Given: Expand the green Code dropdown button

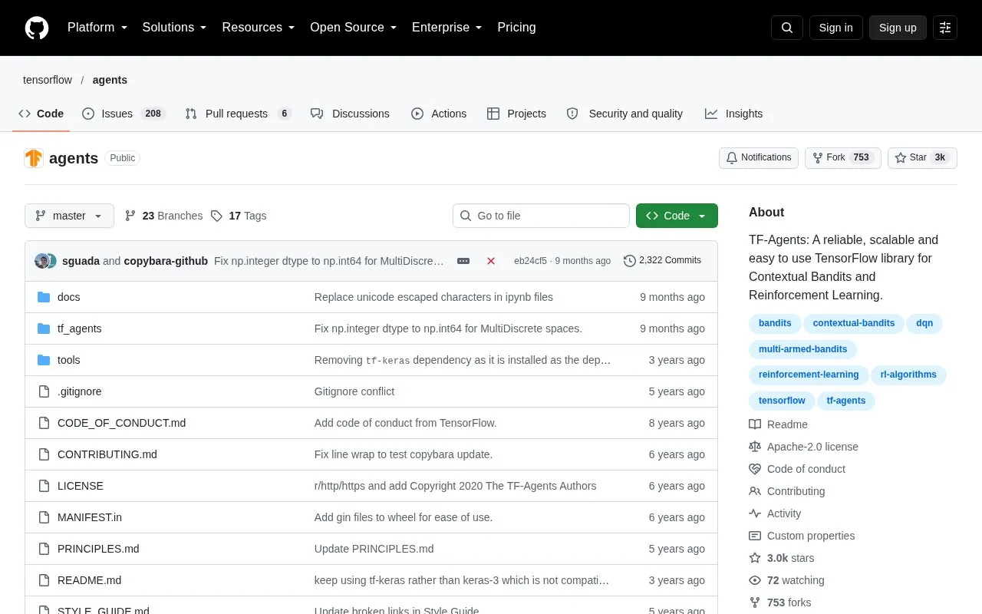Looking at the screenshot, I should pos(677,216).
